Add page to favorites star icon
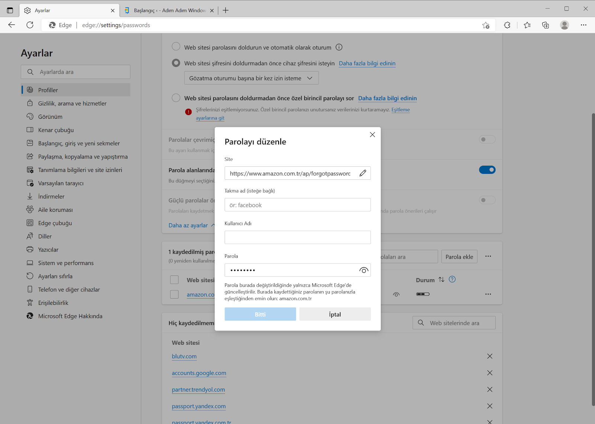 point(486,25)
